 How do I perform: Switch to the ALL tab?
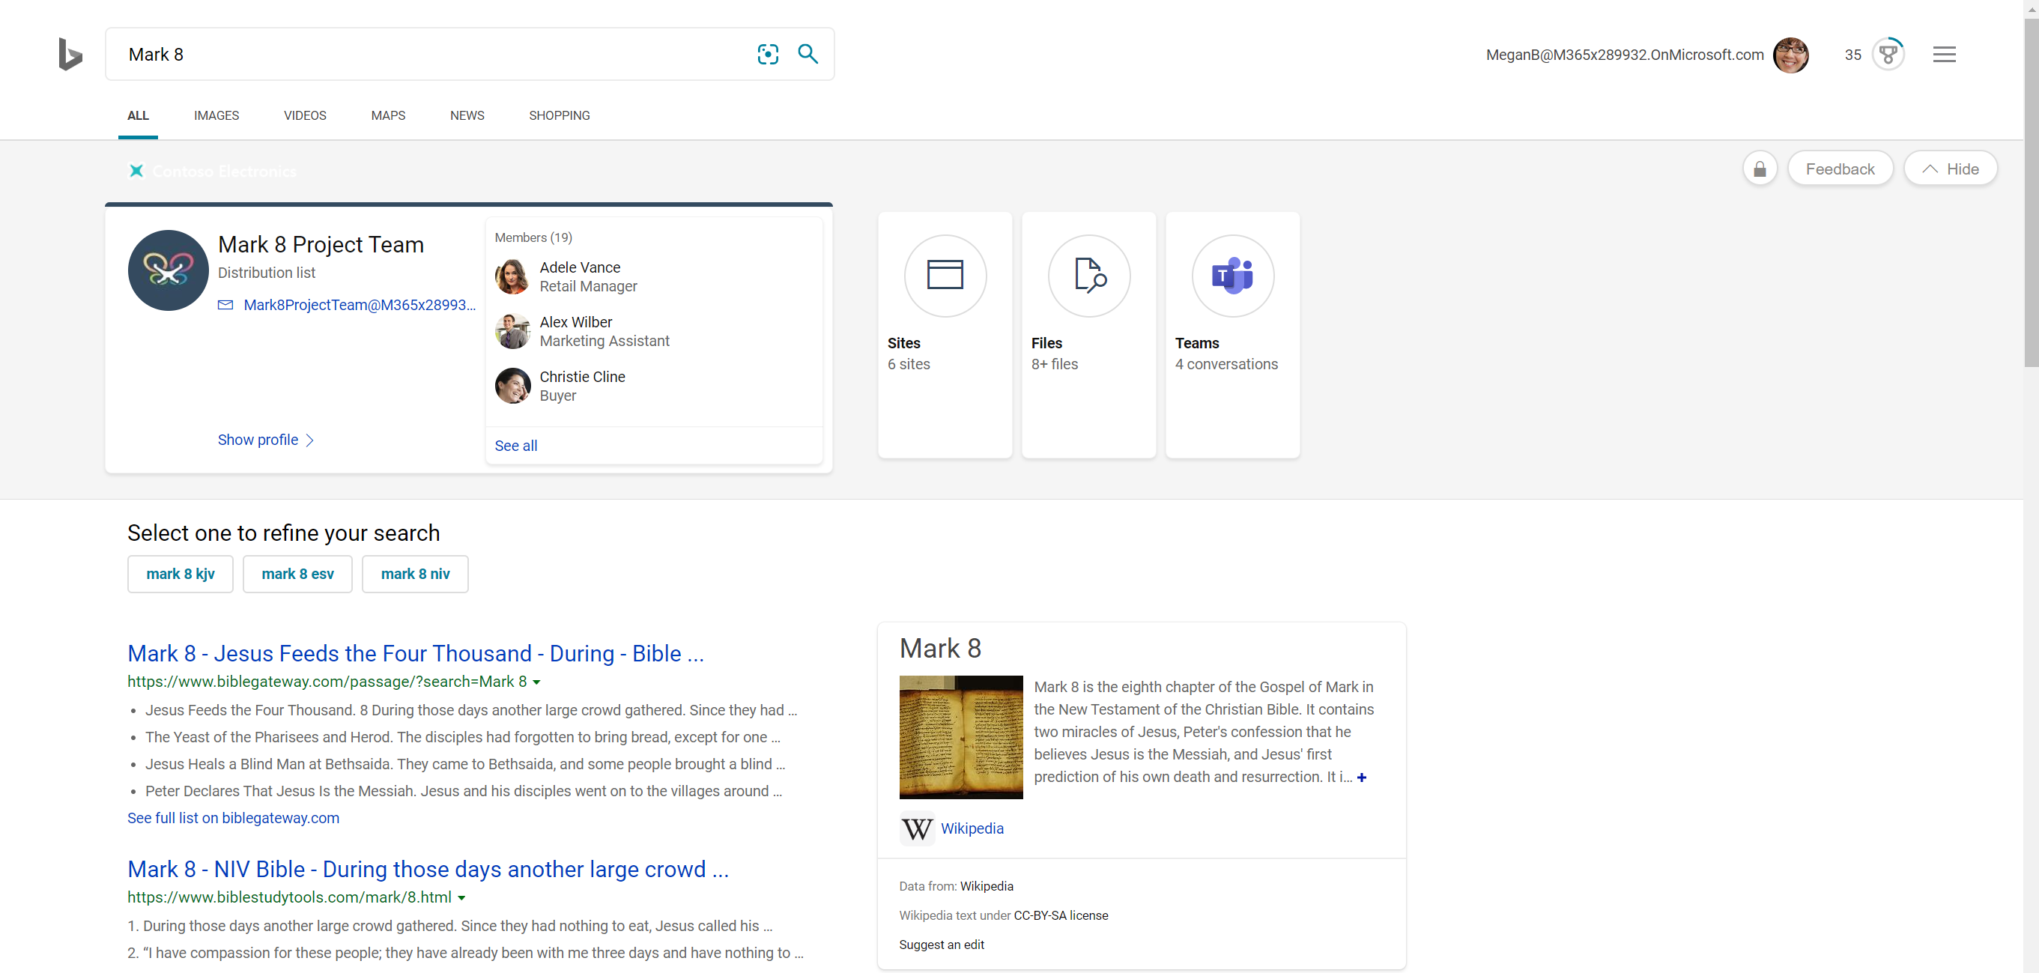(x=138, y=115)
